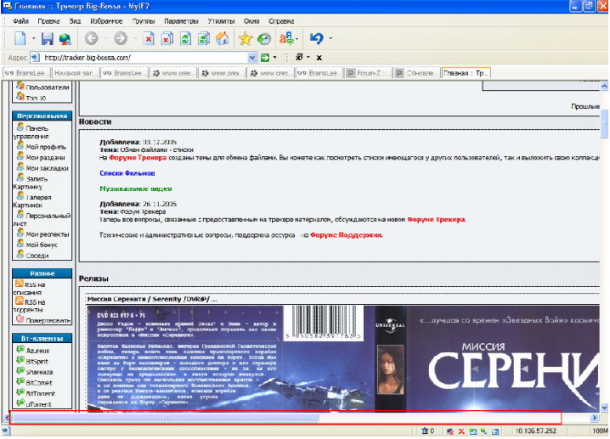Open Мой бонус sidebar link
The width and height of the screenshot is (610, 439).
pos(42,245)
